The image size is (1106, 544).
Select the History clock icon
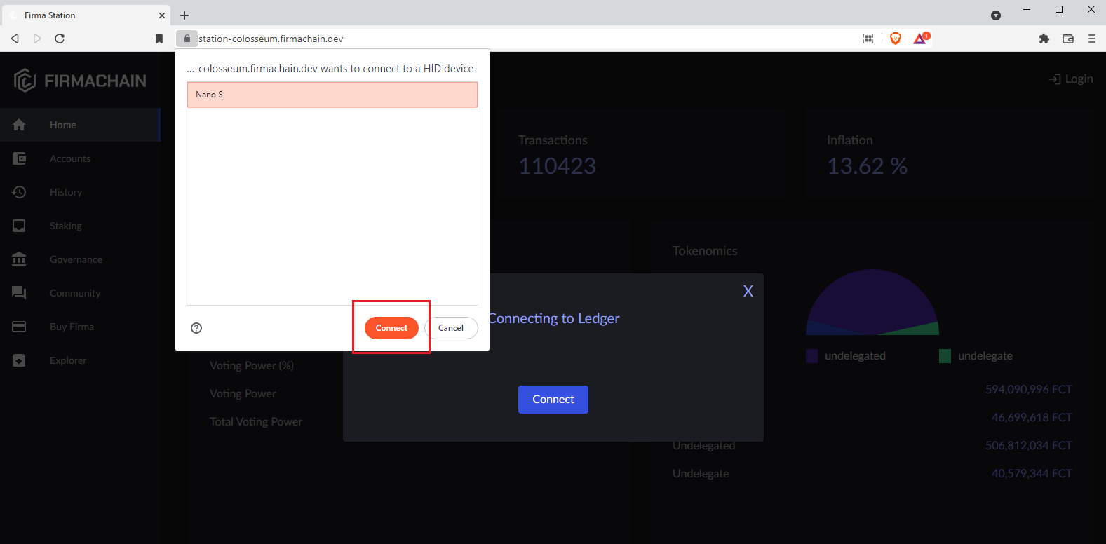coord(19,192)
